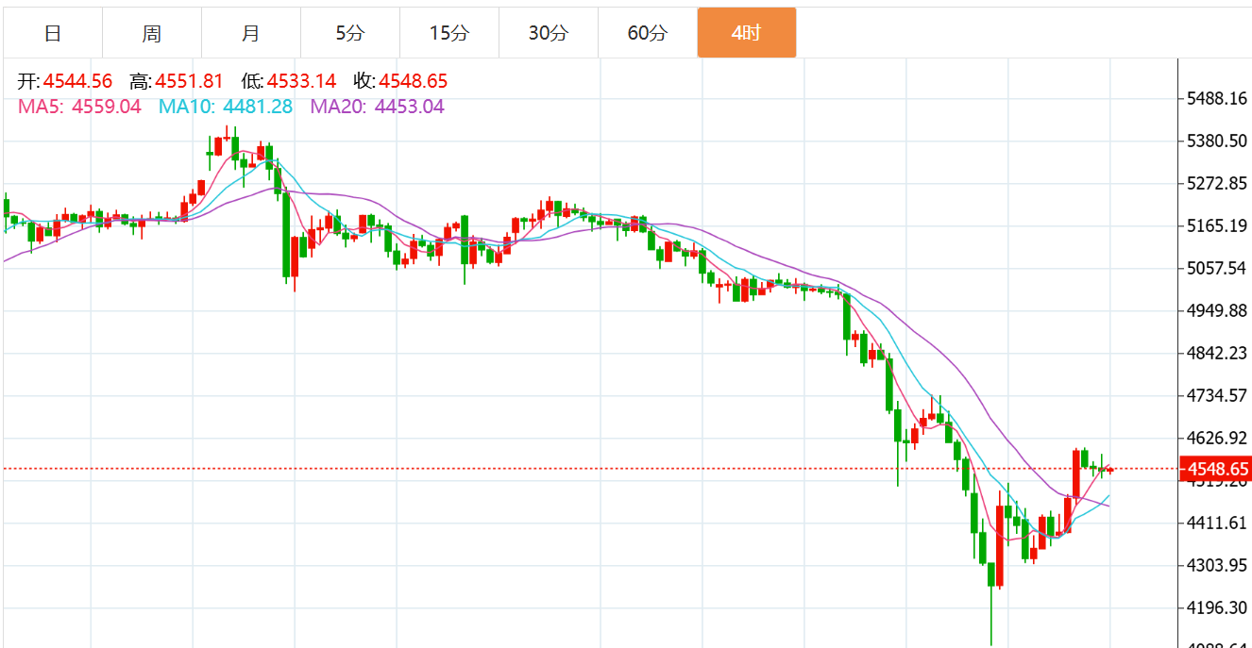1252x648 pixels.
Task: Open the 月 (monthly) chart tab
Action: tap(250, 33)
